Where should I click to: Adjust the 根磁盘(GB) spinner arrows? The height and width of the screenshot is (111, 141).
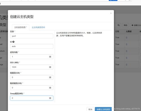tap(50, 77)
